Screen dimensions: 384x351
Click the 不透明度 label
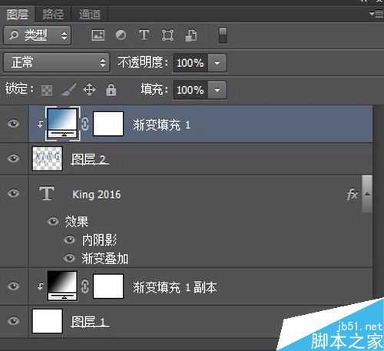pos(143,62)
